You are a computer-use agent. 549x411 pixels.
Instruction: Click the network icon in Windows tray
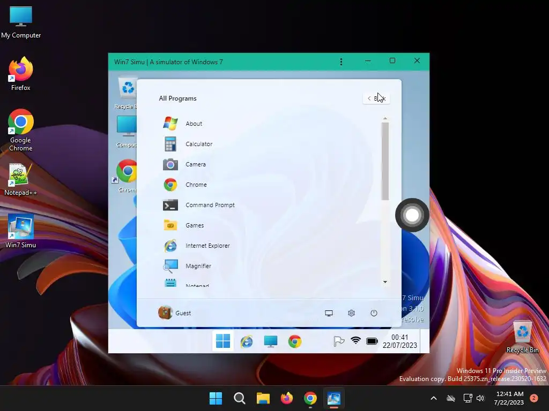coord(468,398)
